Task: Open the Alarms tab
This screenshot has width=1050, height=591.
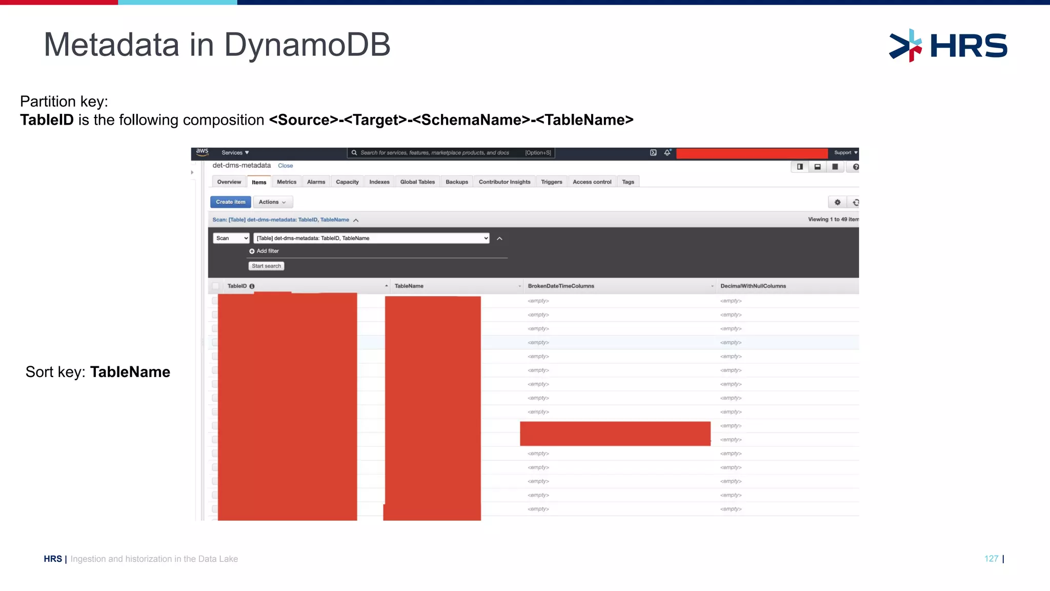Action: (316, 182)
